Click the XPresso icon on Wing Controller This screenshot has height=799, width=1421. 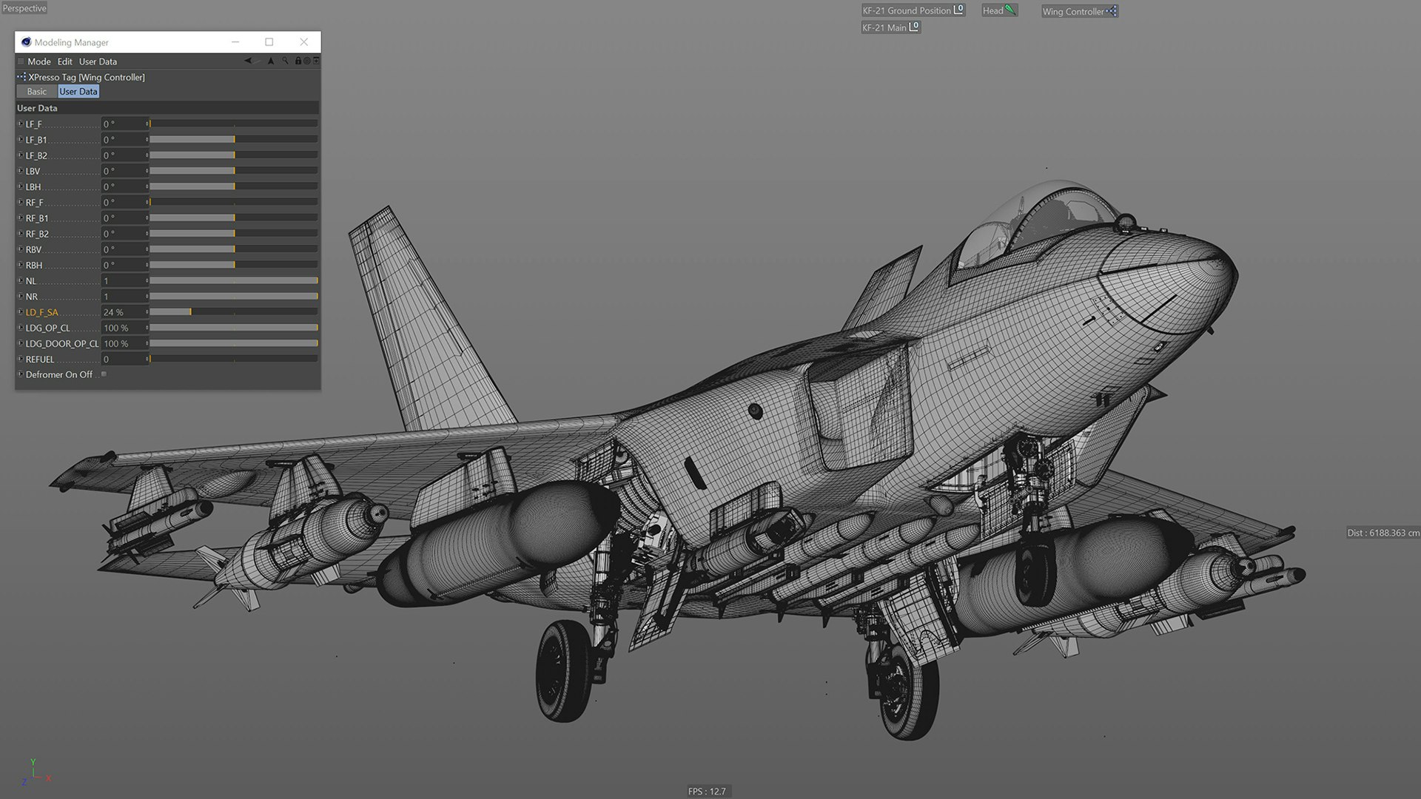(1112, 11)
